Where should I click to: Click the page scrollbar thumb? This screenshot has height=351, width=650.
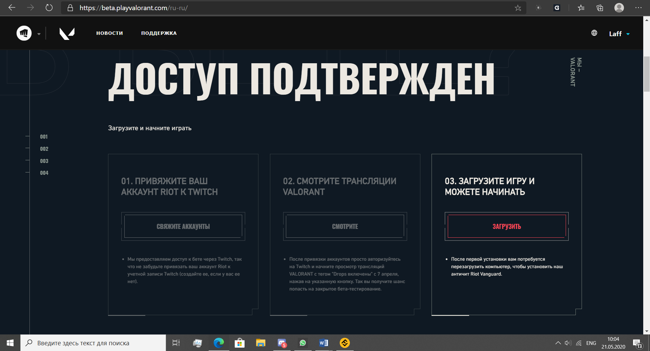point(647,74)
